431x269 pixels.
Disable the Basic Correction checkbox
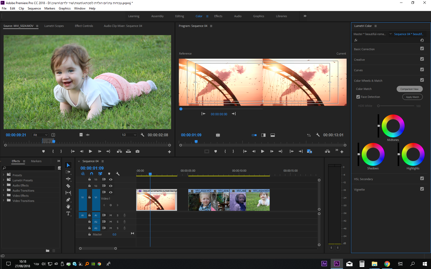[x=422, y=49]
